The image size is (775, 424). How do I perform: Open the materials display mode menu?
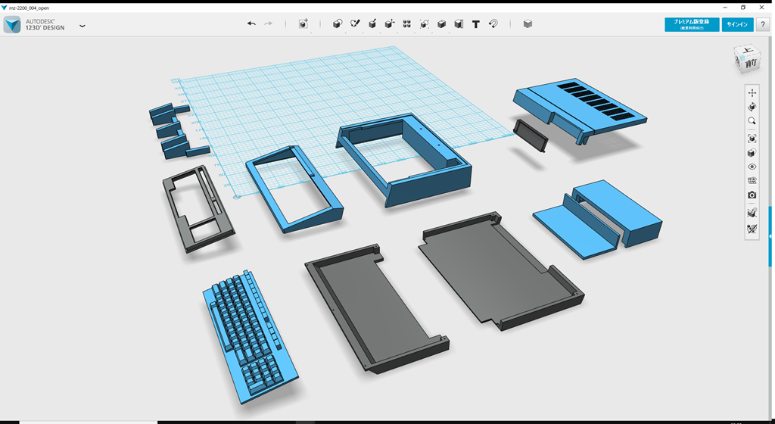[x=752, y=153]
